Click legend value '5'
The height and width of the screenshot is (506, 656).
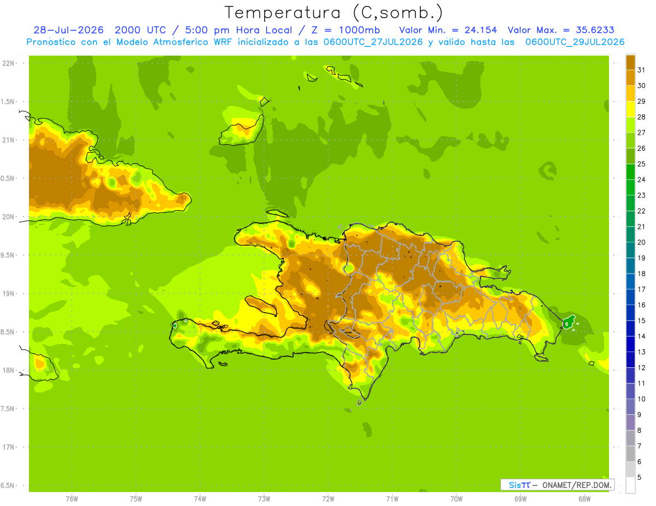pos(640,478)
